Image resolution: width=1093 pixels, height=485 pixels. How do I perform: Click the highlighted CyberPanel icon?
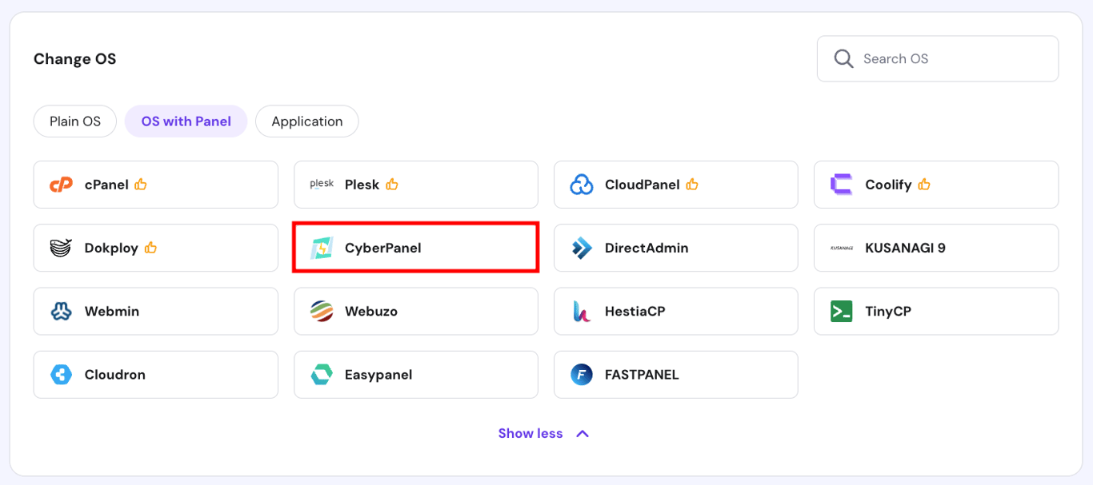tap(323, 247)
